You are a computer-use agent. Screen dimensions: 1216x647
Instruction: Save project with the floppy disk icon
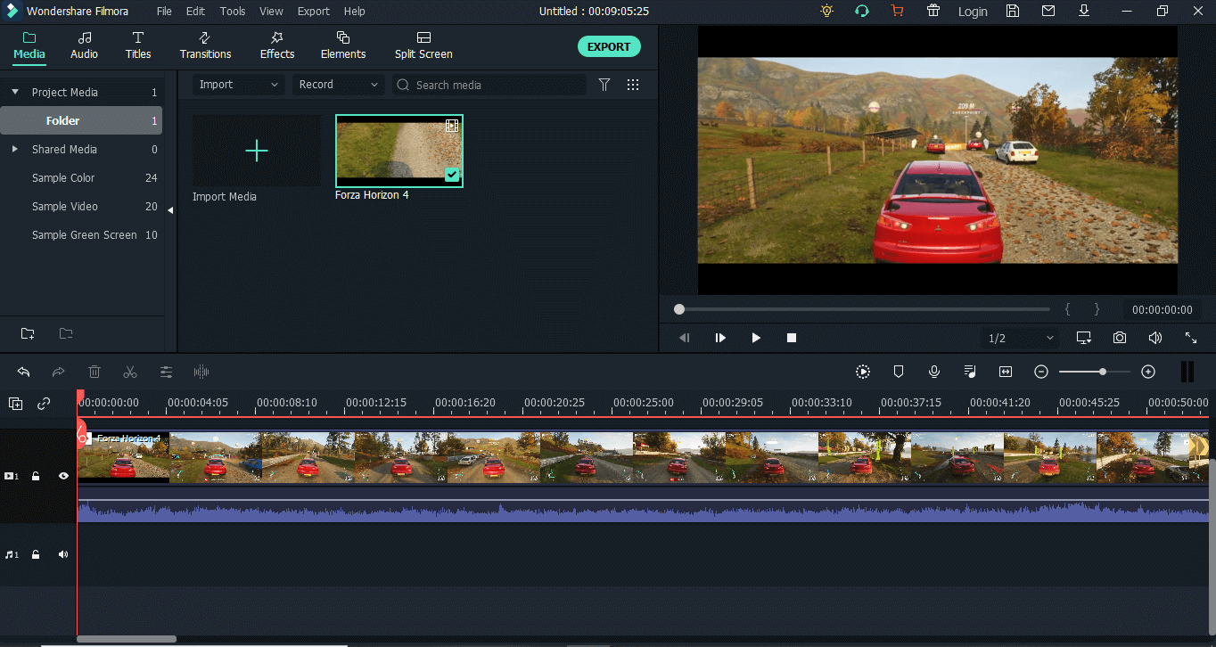coord(1013,11)
